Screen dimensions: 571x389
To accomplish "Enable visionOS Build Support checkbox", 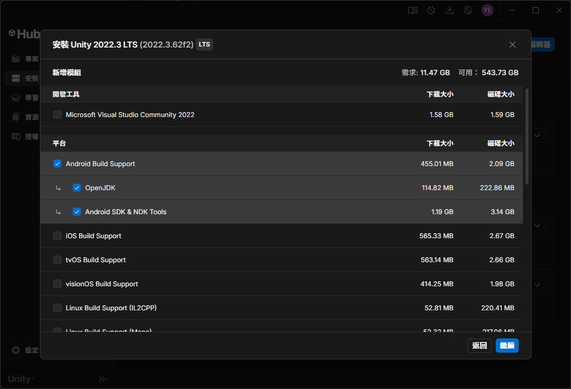I will (x=57, y=284).
